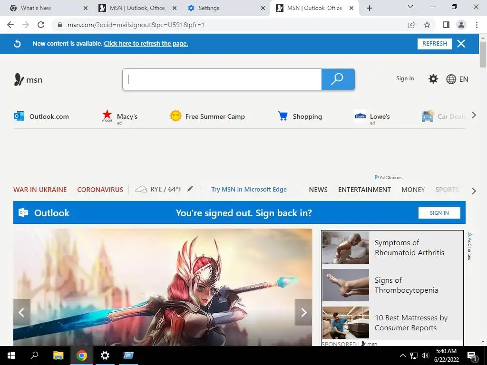Screen dimensions: 487x365
Task: Open the MONEY category
Action: pos(413,190)
